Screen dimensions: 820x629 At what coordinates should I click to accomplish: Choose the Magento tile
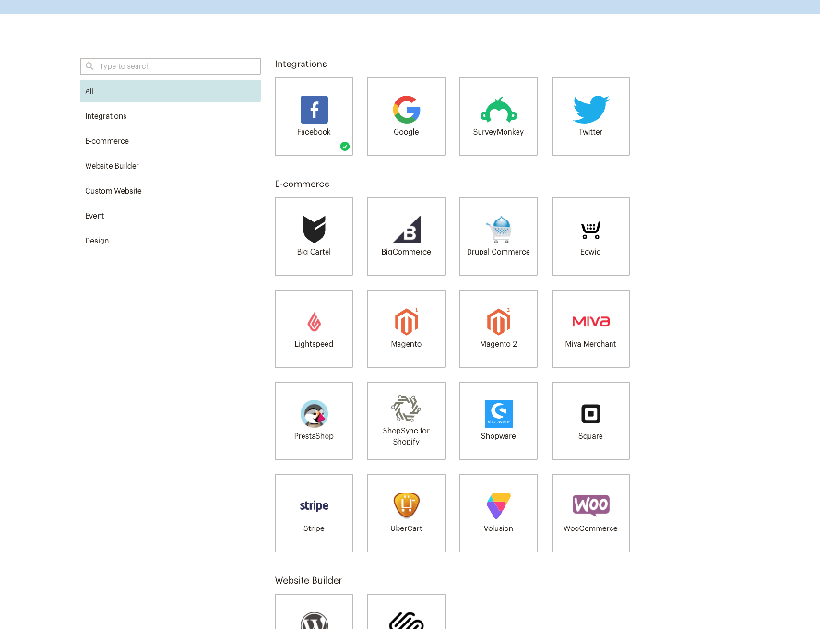pyautogui.click(x=406, y=329)
